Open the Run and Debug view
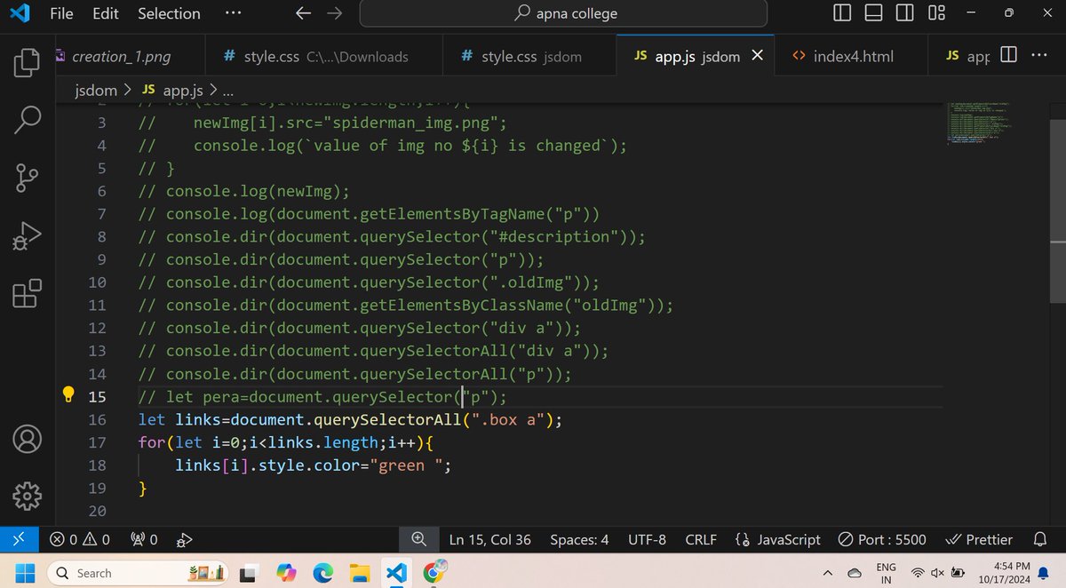1066x588 pixels. (x=26, y=235)
